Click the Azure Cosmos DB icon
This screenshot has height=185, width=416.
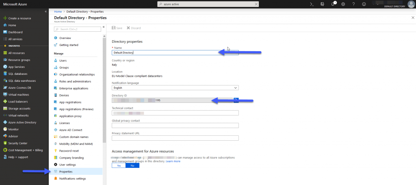pos(5,87)
